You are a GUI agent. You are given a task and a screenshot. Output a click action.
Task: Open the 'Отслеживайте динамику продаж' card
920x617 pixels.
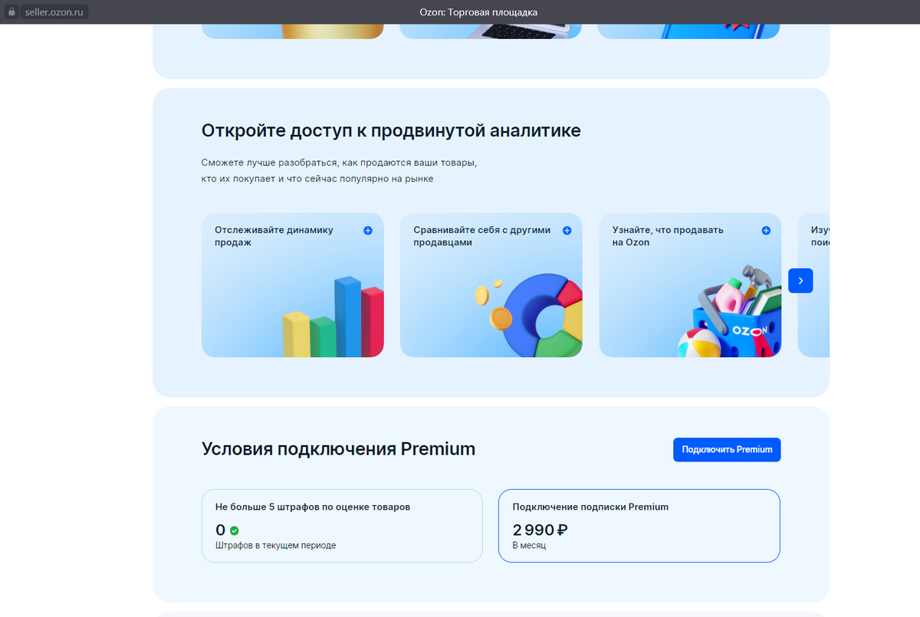pyautogui.click(x=292, y=285)
